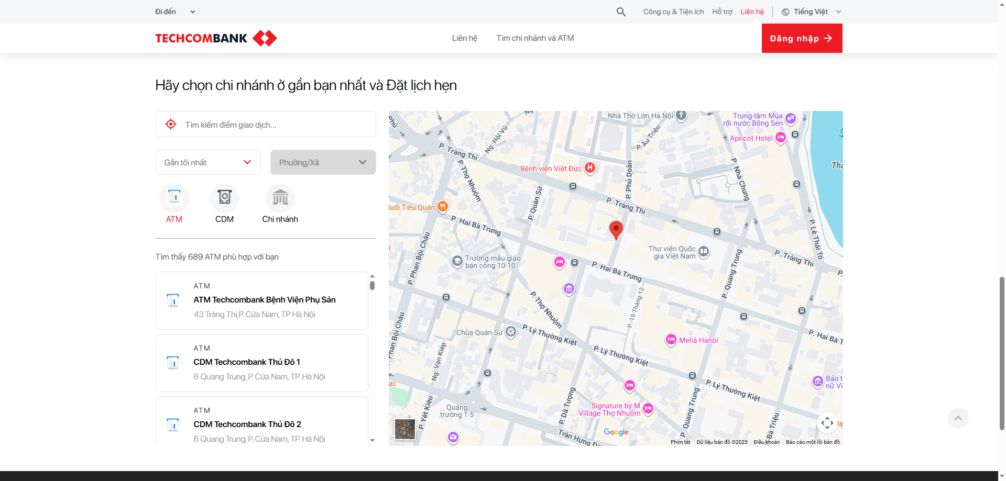Open the Phường/Xã dropdown
This screenshot has width=1006, height=481.
pyautogui.click(x=323, y=162)
